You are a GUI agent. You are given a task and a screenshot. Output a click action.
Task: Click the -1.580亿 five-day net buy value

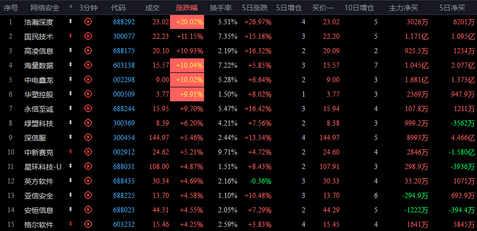[461, 152]
